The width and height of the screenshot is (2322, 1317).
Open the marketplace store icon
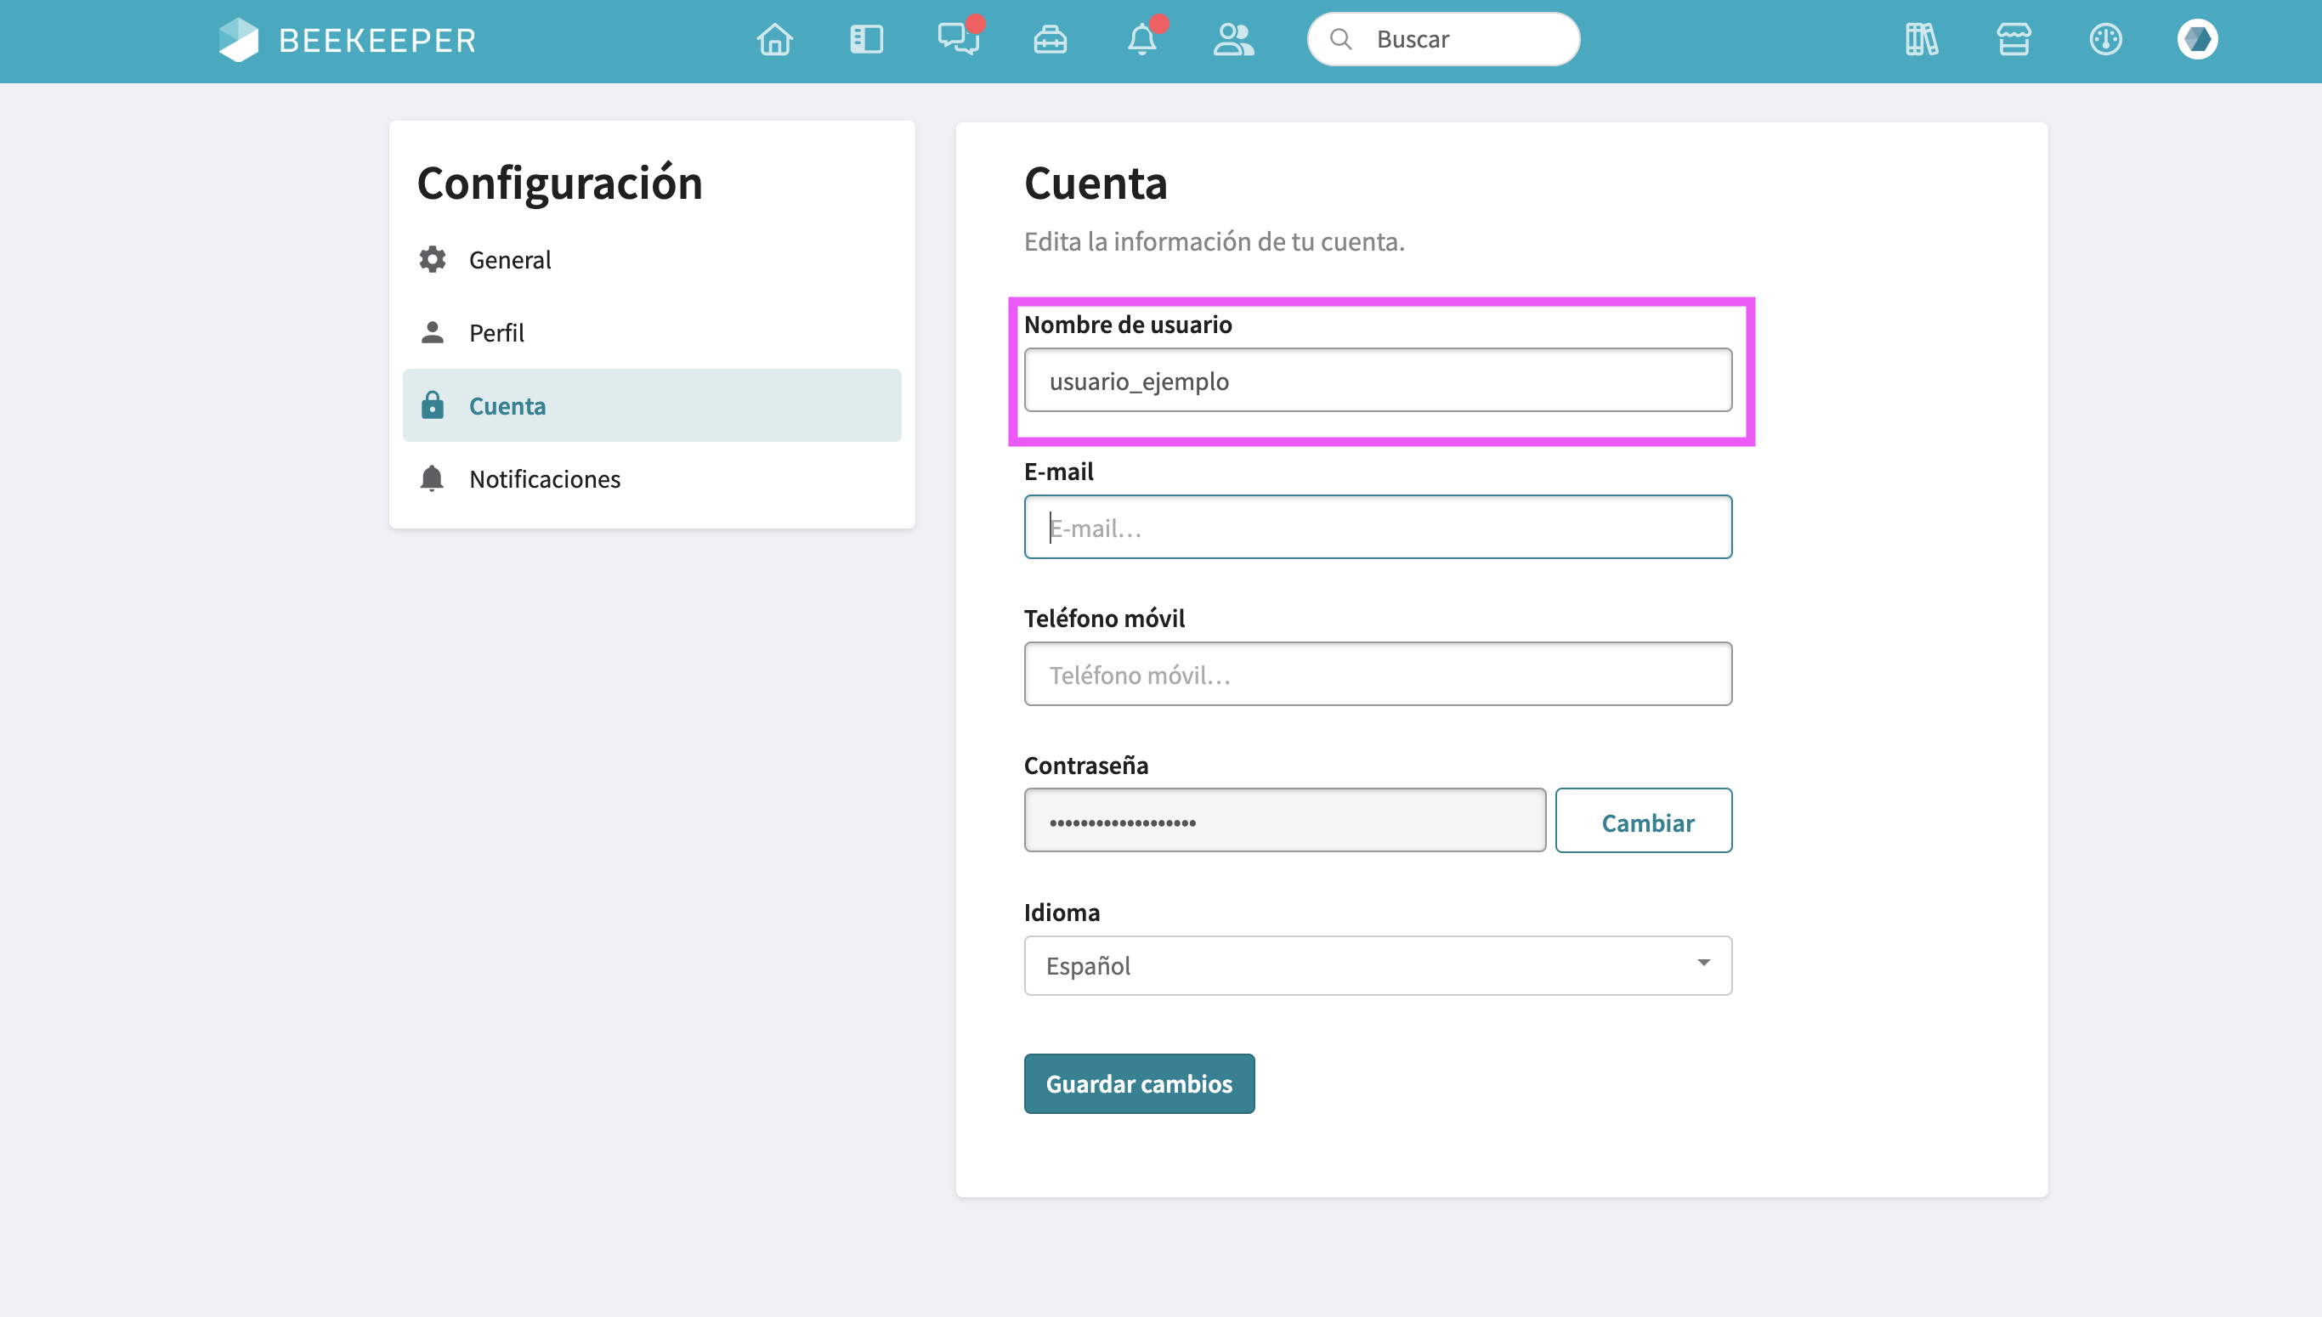(2013, 40)
